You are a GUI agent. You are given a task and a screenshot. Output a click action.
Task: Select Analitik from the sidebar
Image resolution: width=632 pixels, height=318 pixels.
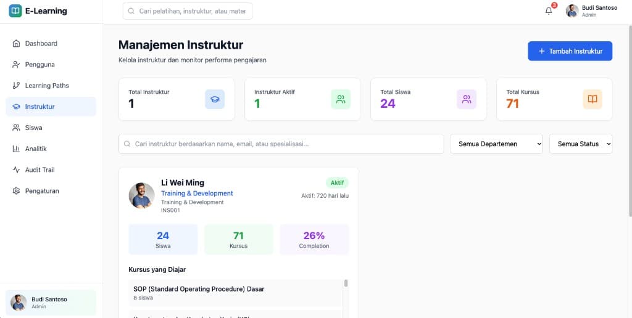[x=36, y=149]
